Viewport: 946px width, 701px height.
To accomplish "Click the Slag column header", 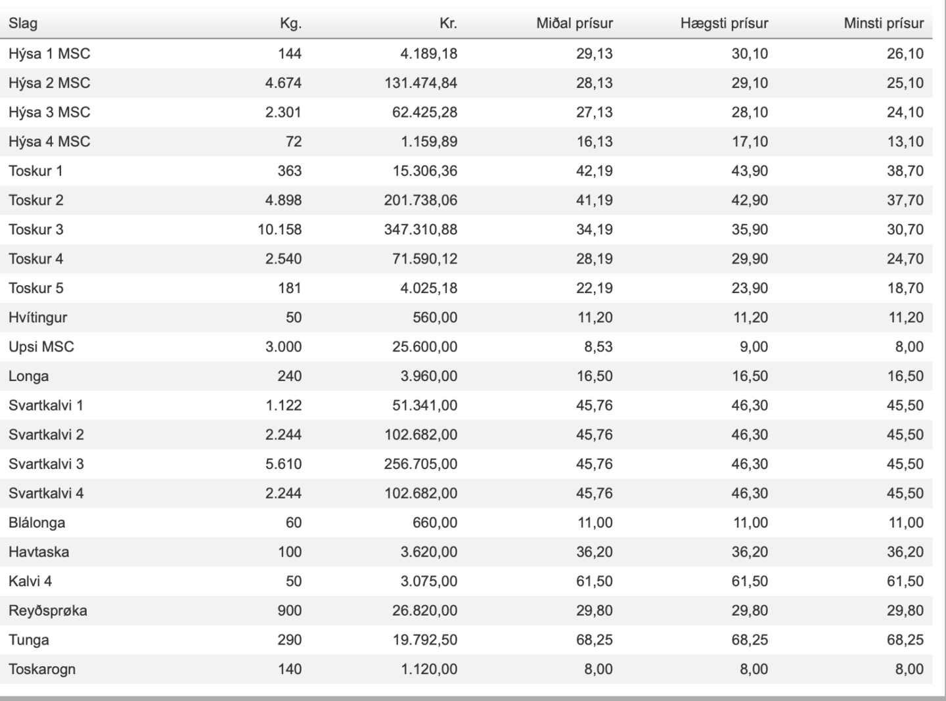I will [x=23, y=24].
